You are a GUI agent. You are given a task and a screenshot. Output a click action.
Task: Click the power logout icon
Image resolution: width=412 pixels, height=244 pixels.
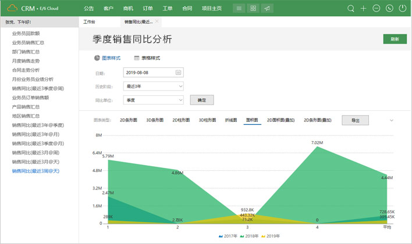402,9
